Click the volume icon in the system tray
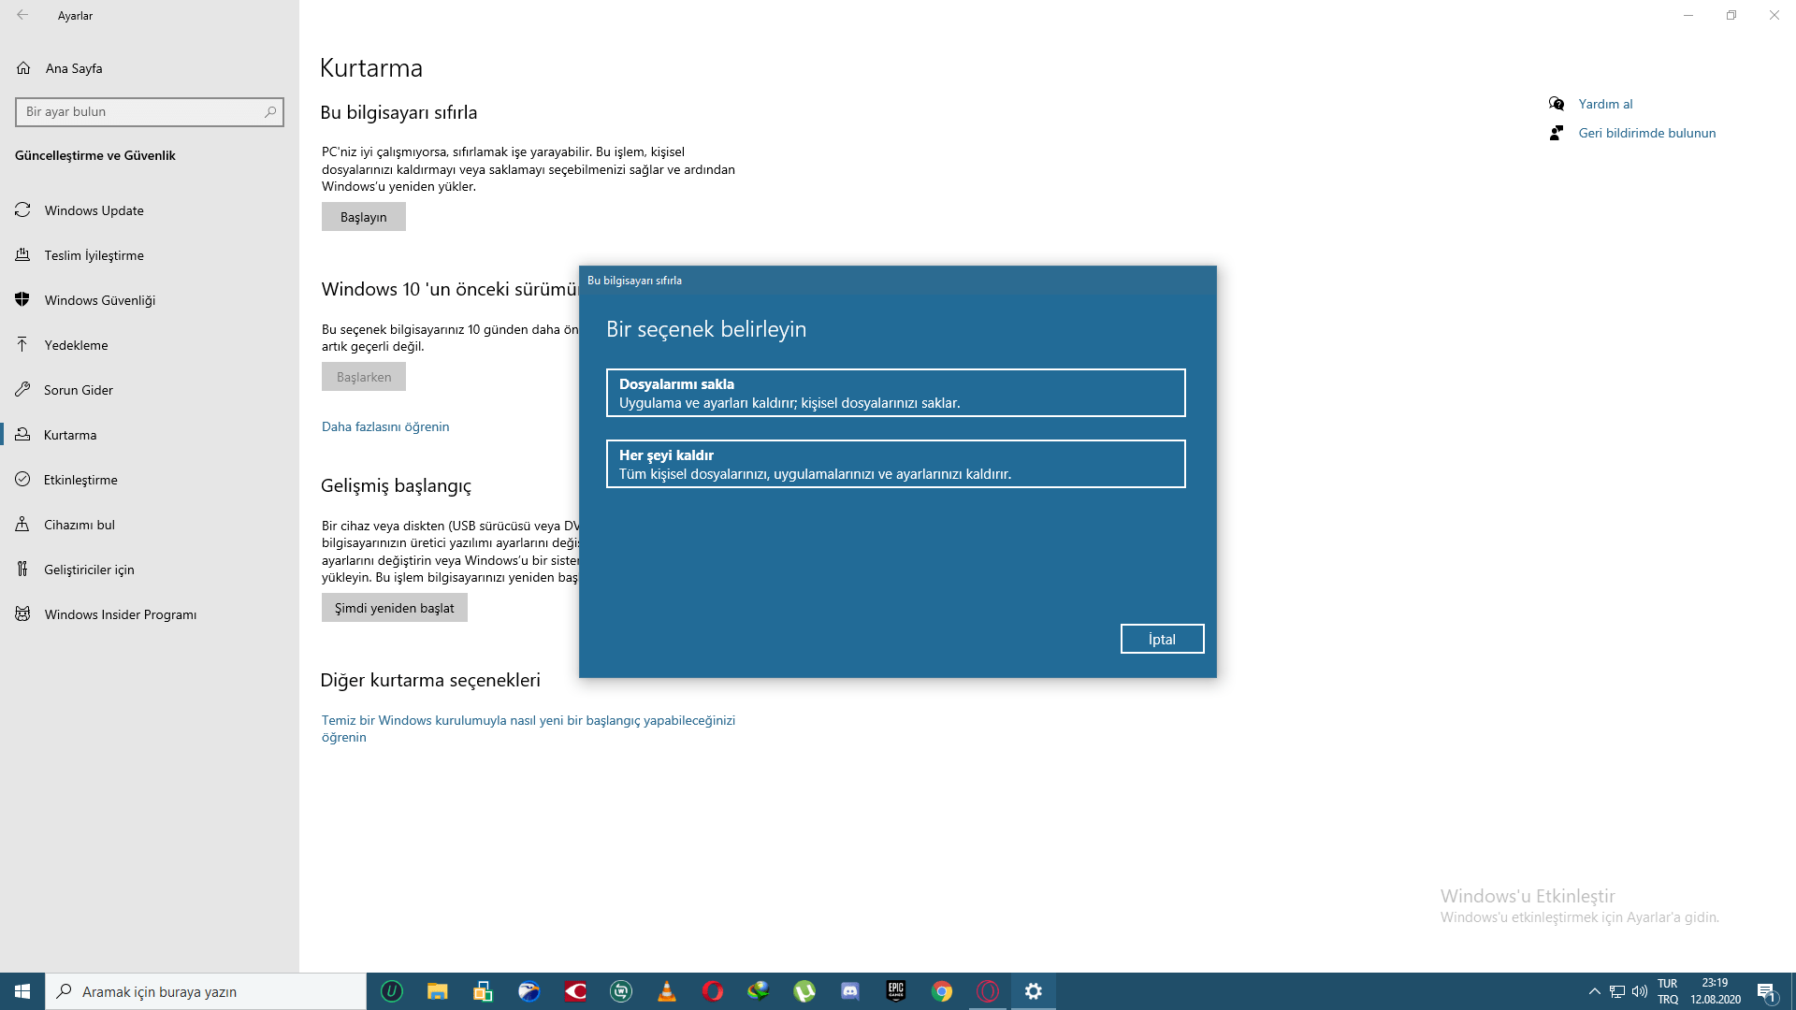Screen dimensions: 1796x1010 pyautogui.click(x=1640, y=990)
